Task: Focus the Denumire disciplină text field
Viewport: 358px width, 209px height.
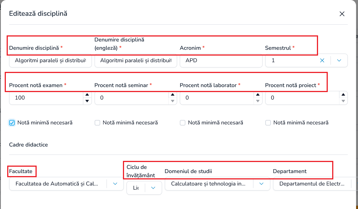Action: tap(50, 60)
